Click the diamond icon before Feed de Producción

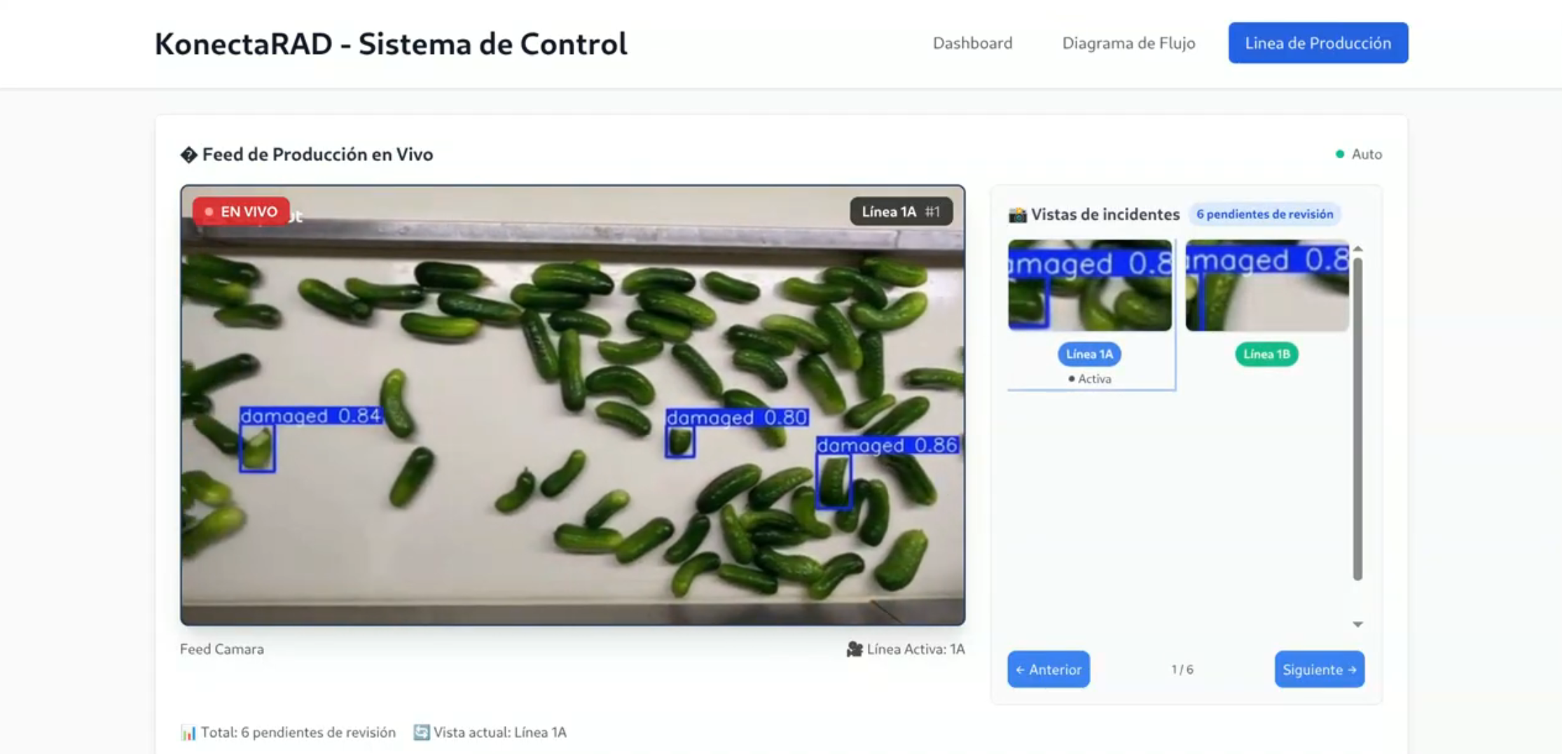click(188, 155)
